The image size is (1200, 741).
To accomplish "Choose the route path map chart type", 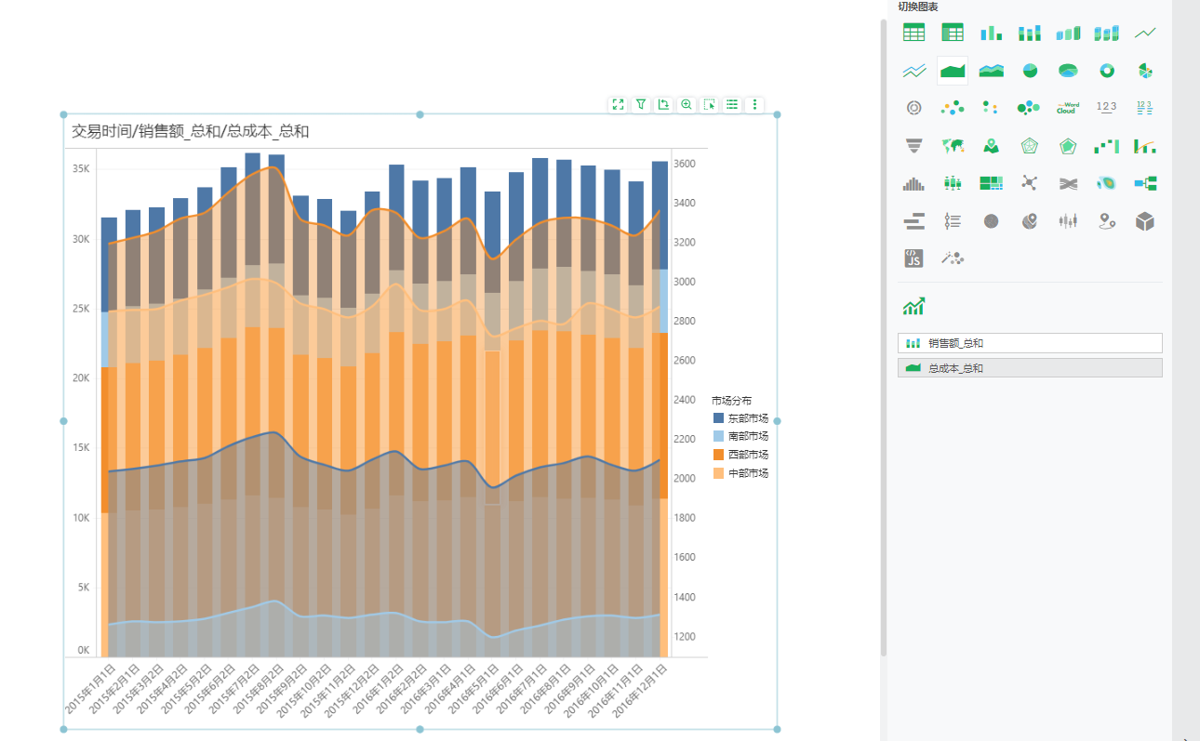I will click(x=1106, y=221).
